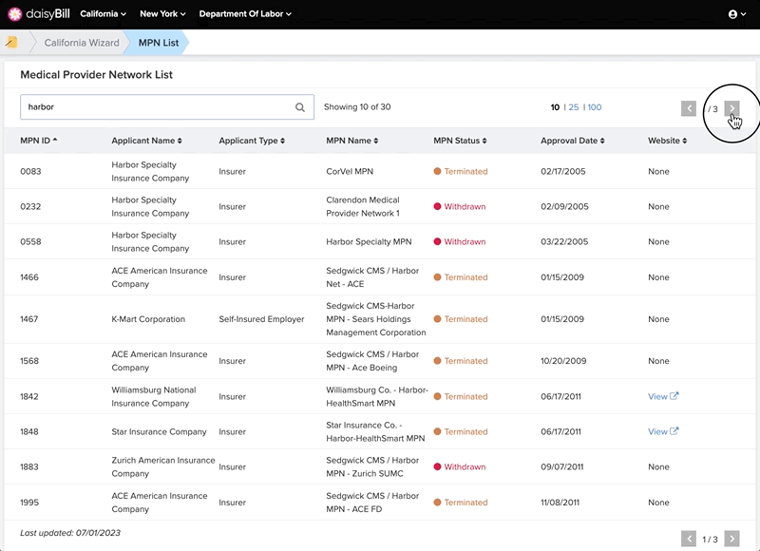Click bottom next page arrow
760x551 pixels.
[x=731, y=539]
